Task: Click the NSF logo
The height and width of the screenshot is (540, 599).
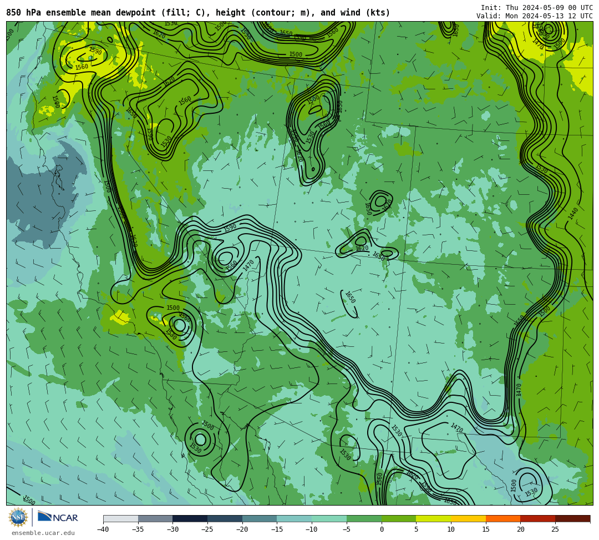Action: (18, 517)
